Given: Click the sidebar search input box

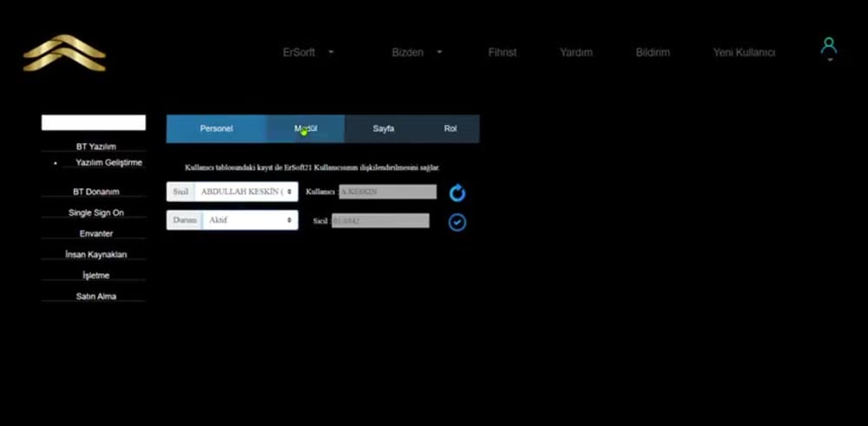Looking at the screenshot, I should tap(94, 123).
